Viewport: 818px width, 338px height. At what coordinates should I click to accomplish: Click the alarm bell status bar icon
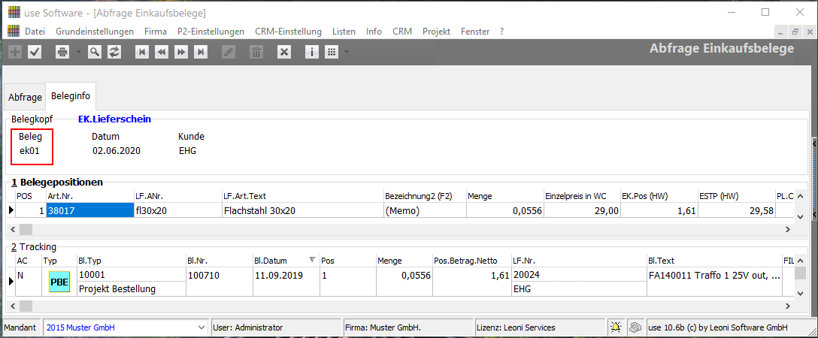coord(616,327)
